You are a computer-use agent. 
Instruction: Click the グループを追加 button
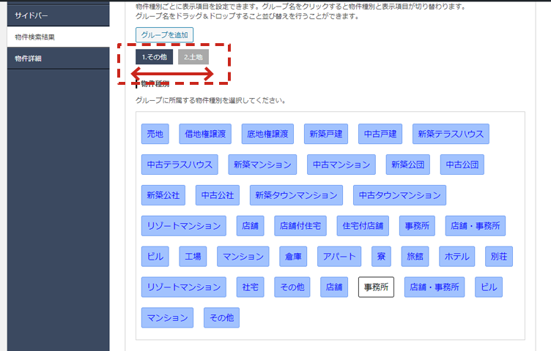point(164,34)
